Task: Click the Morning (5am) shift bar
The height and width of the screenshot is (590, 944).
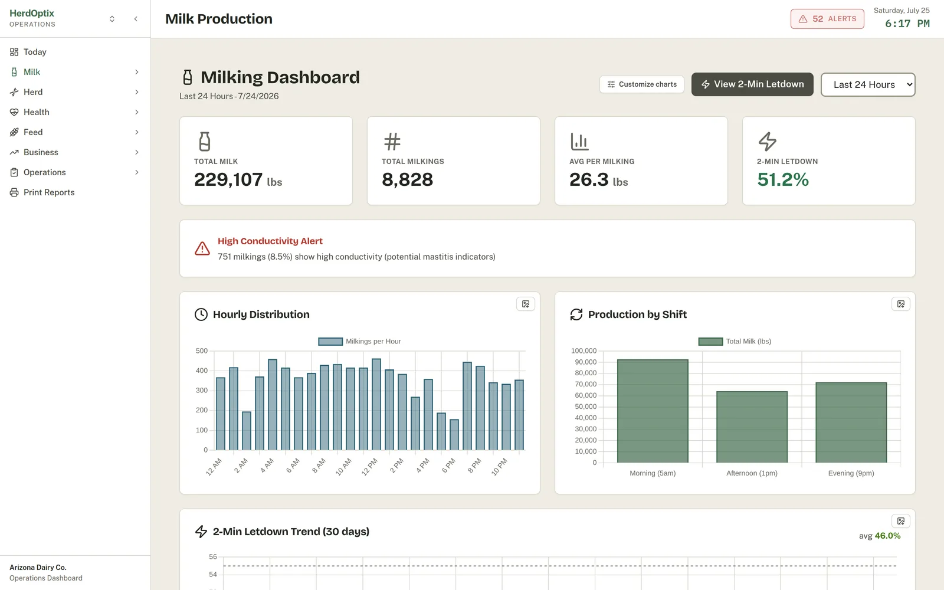Action: pyautogui.click(x=653, y=411)
